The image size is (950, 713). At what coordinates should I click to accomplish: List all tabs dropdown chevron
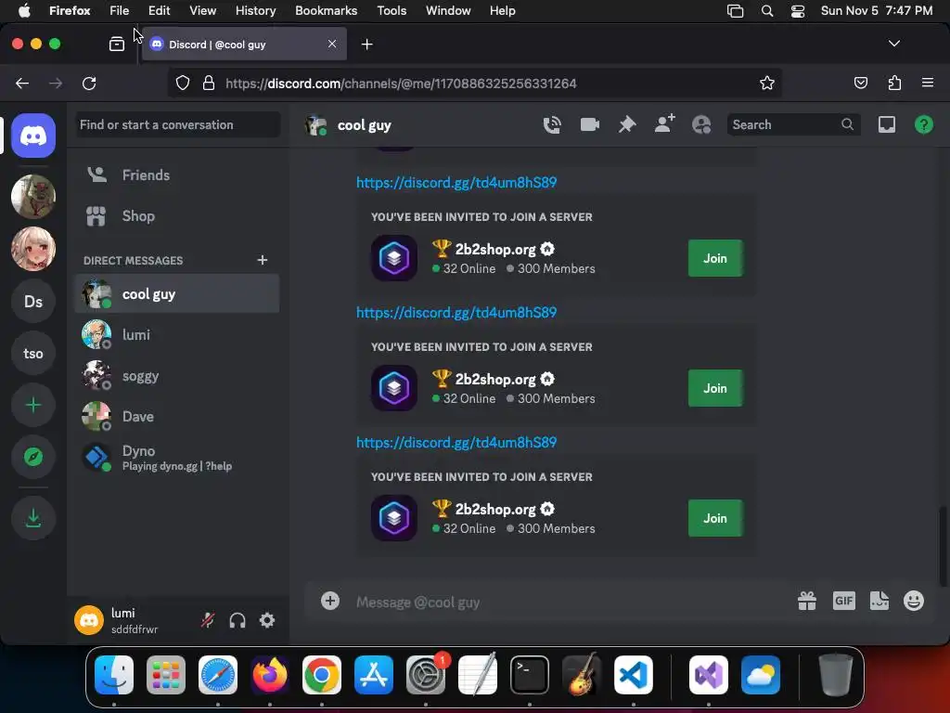894,44
